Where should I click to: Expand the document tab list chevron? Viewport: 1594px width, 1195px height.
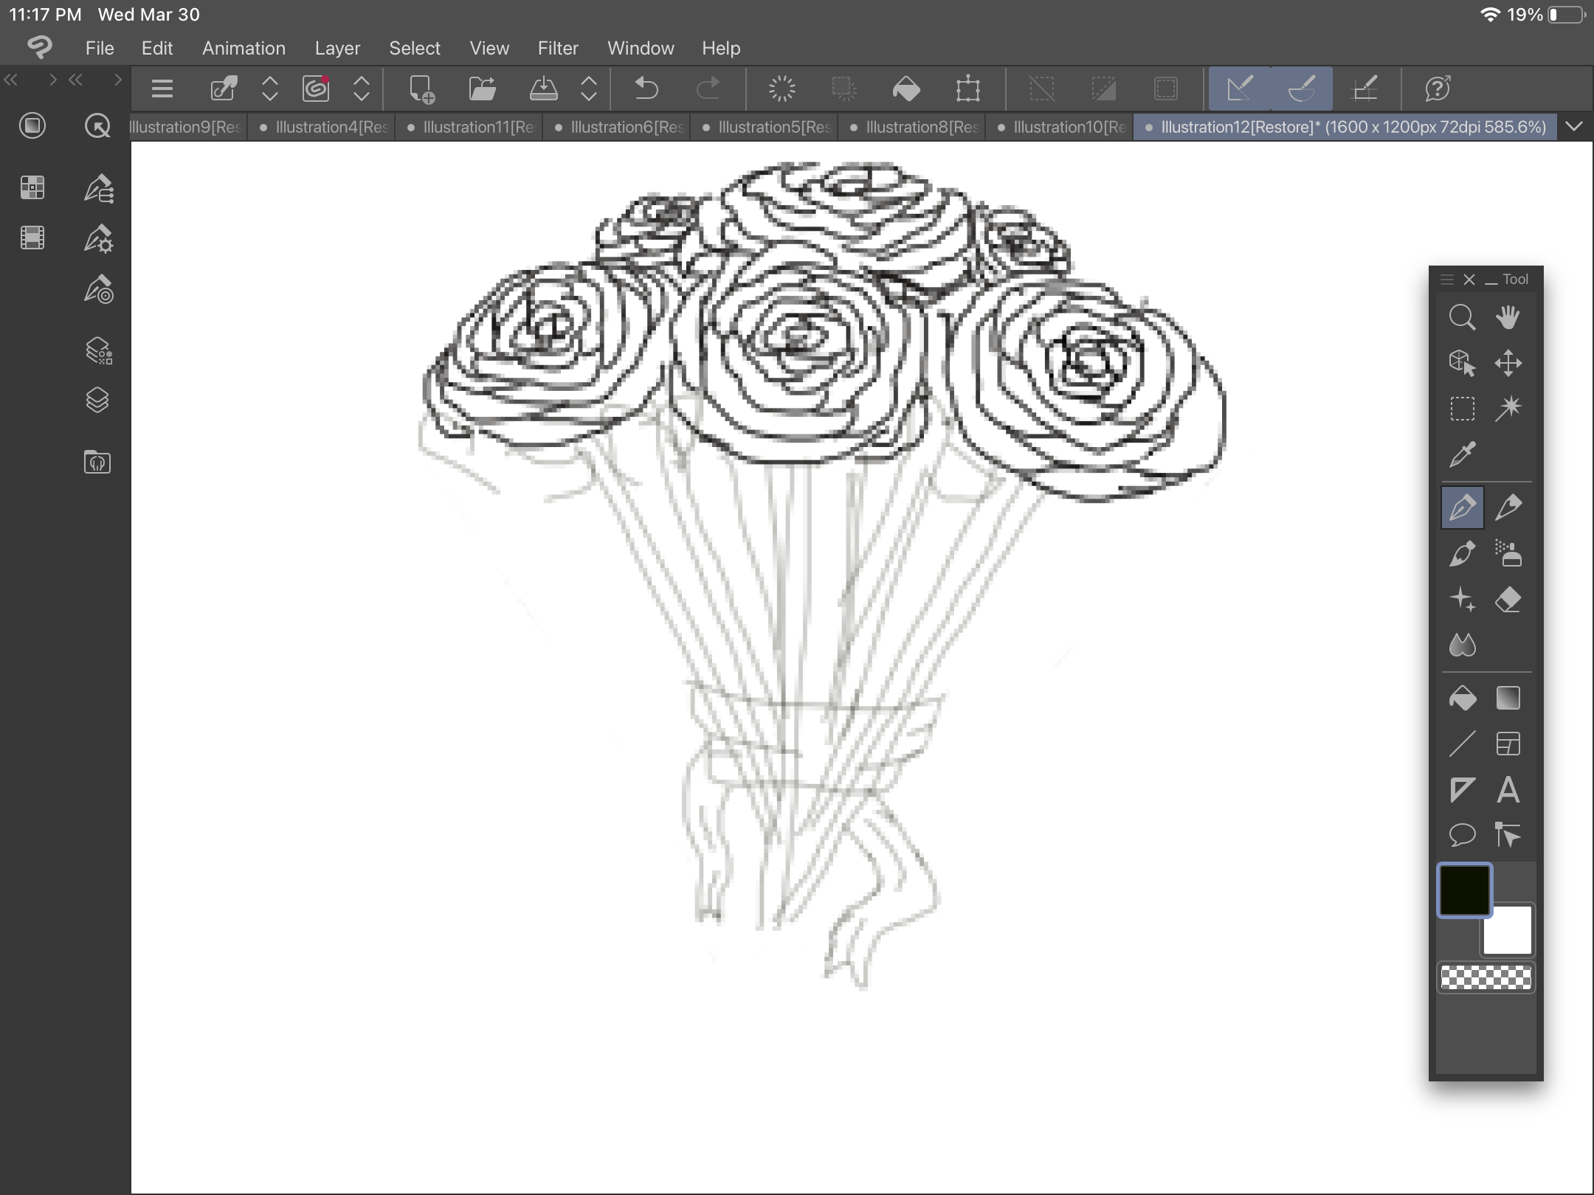click(x=1574, y=126)
